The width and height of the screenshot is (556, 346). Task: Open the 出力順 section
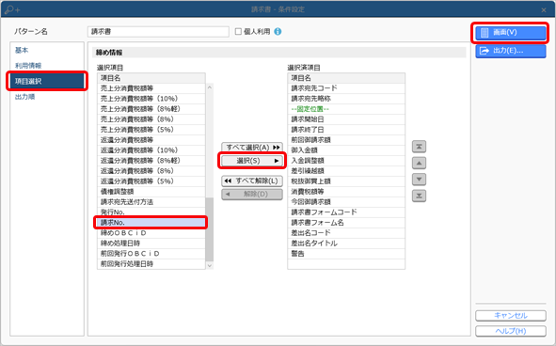click(x=24, y=97)
